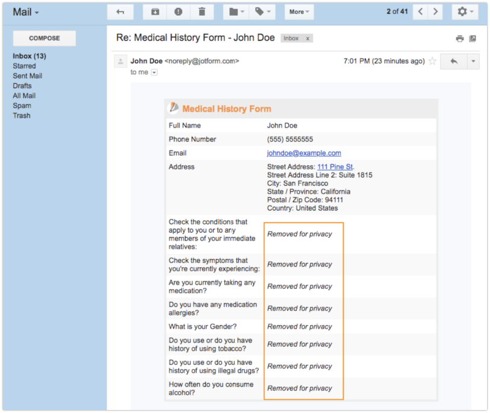The width and height of the screenshot is (490, 413).
Task: Expand the 'to me' recipient details
Action: 154,72
